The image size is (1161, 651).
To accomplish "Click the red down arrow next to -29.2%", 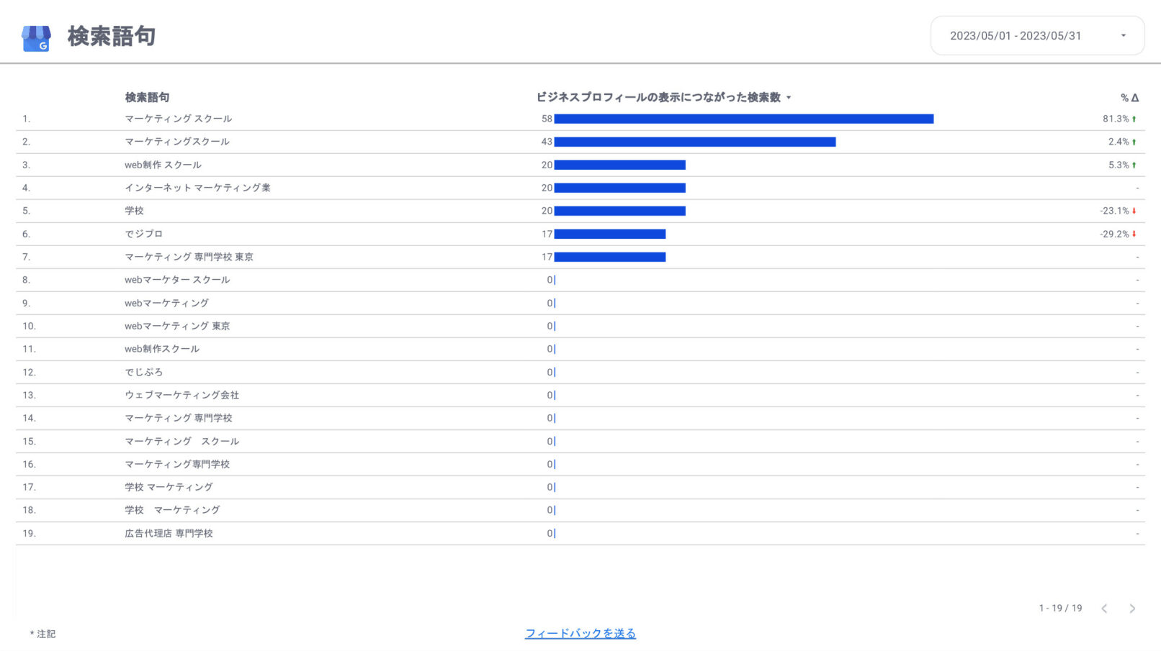I will pyautogui.click(x=1134, y=234).
